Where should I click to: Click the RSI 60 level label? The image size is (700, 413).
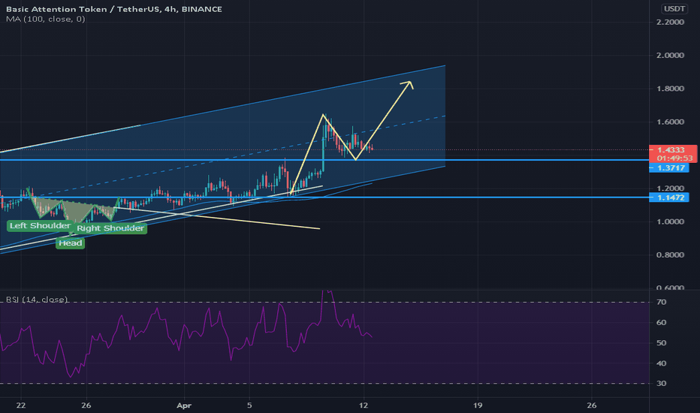pos(661,322)
